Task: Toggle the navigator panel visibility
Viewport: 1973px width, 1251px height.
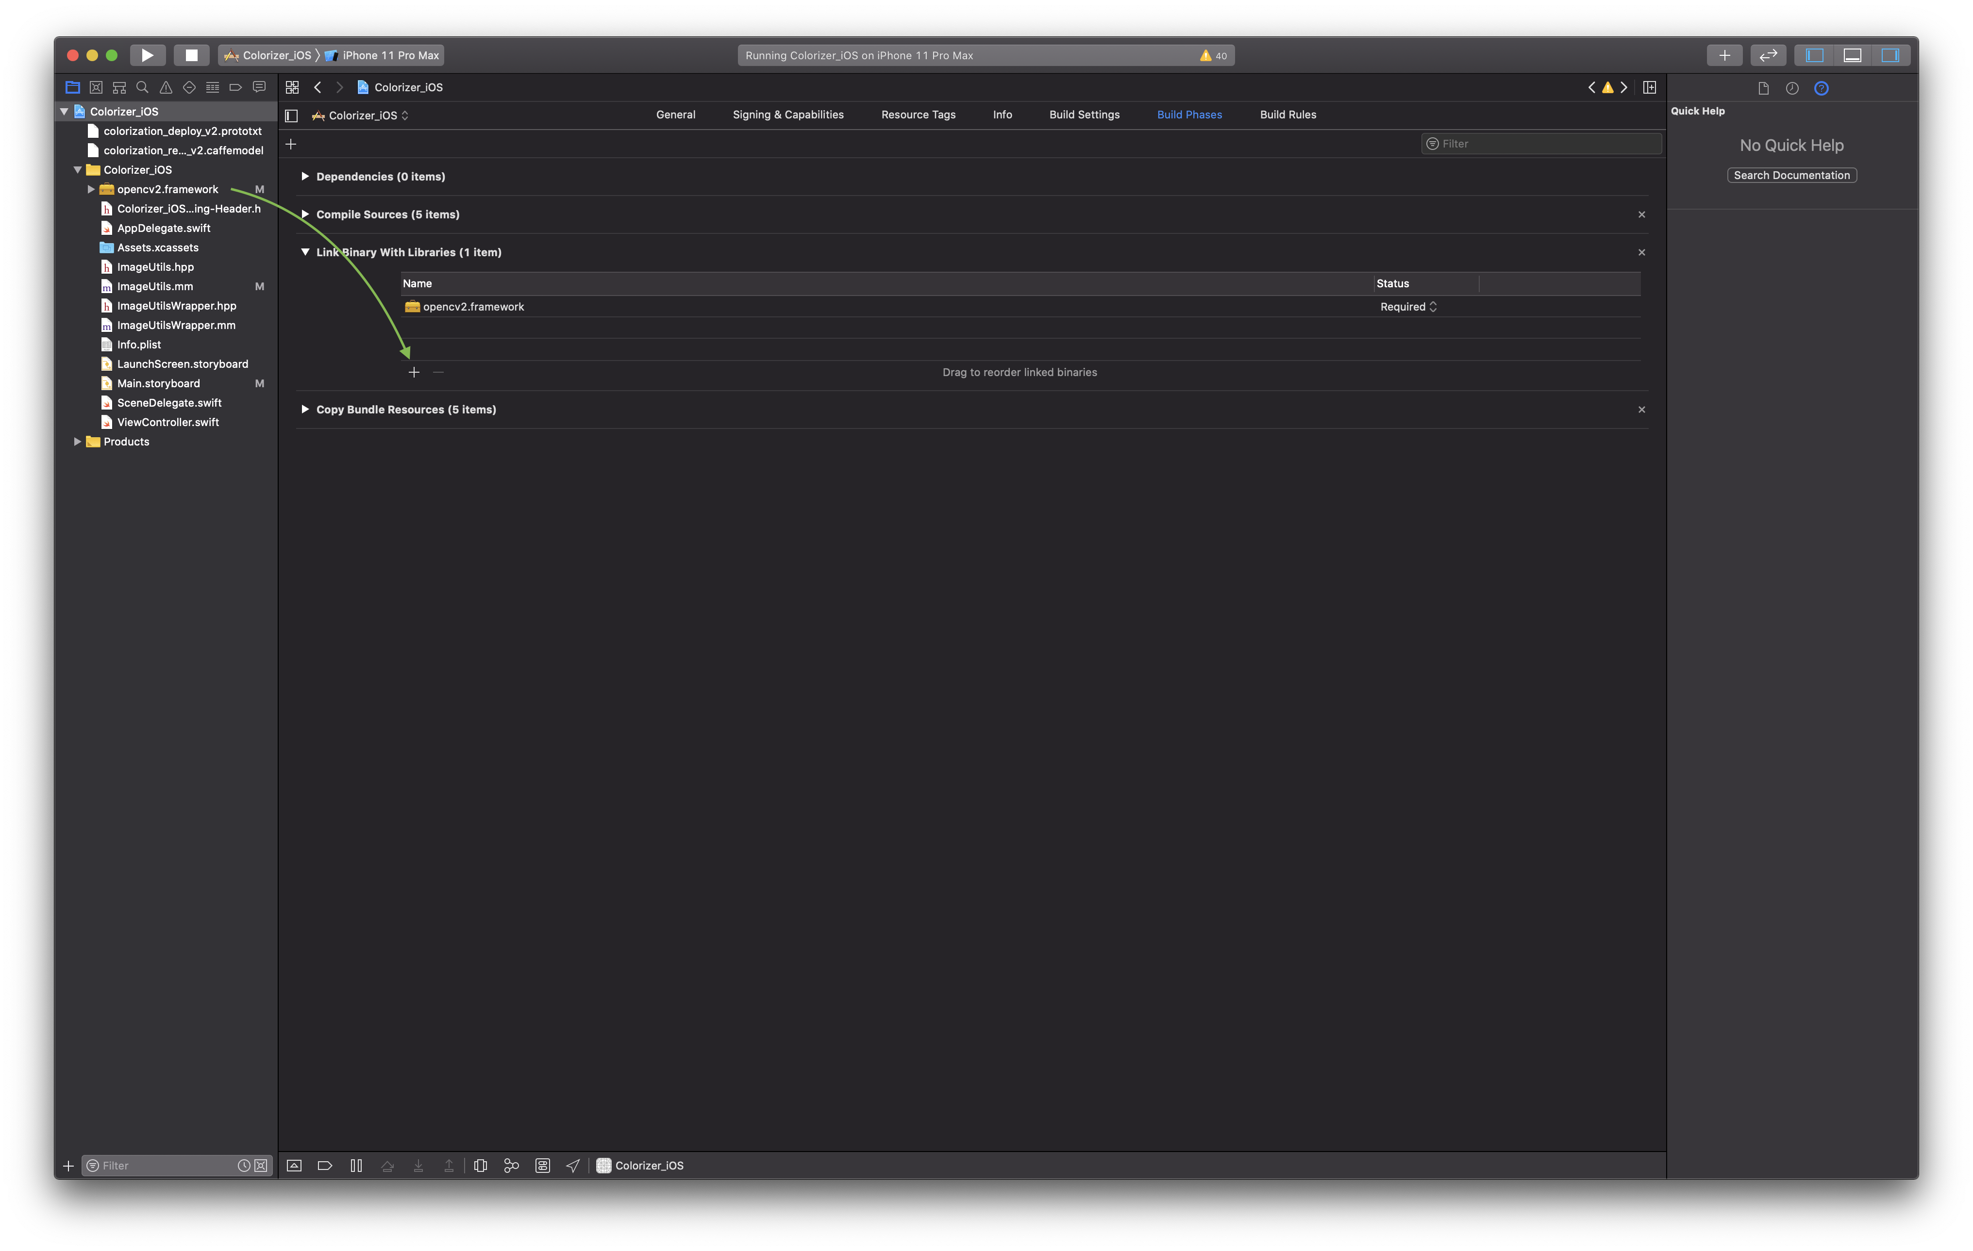Action: [1814, 55]
